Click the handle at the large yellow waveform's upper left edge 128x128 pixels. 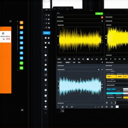pyautogui.click(x=58, y=36)
